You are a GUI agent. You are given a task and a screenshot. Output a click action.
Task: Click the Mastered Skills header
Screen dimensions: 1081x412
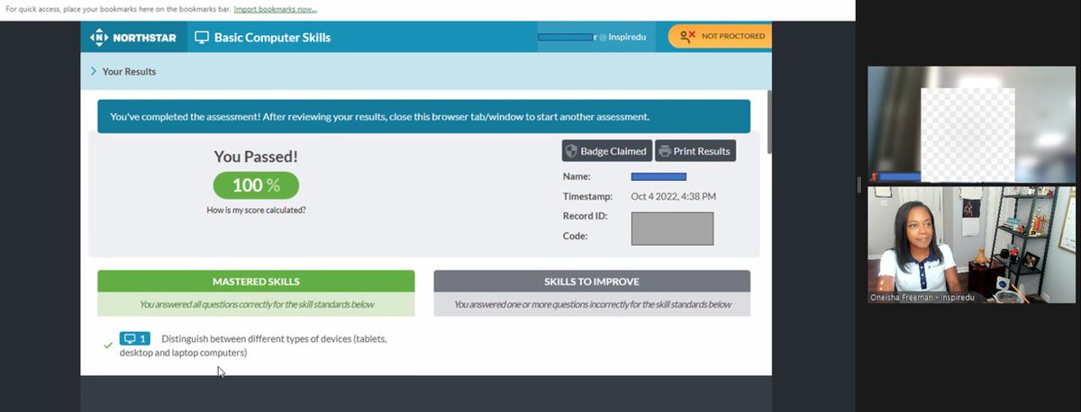(256, 282)
